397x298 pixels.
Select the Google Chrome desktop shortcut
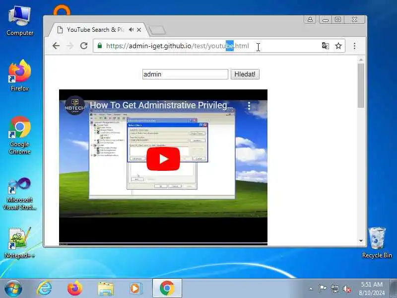pos(20,135)
